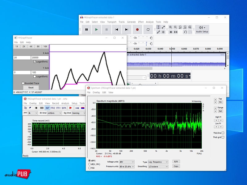Open the IR Wnd Uniform dropdown
247x185 pixels.
pyautogui.click(x=54, y=113)
